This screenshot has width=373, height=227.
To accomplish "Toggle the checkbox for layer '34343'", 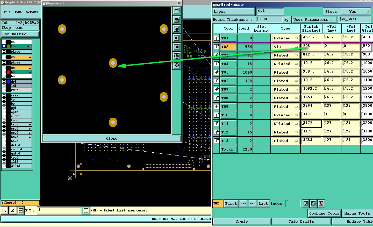I will point(4,166).
